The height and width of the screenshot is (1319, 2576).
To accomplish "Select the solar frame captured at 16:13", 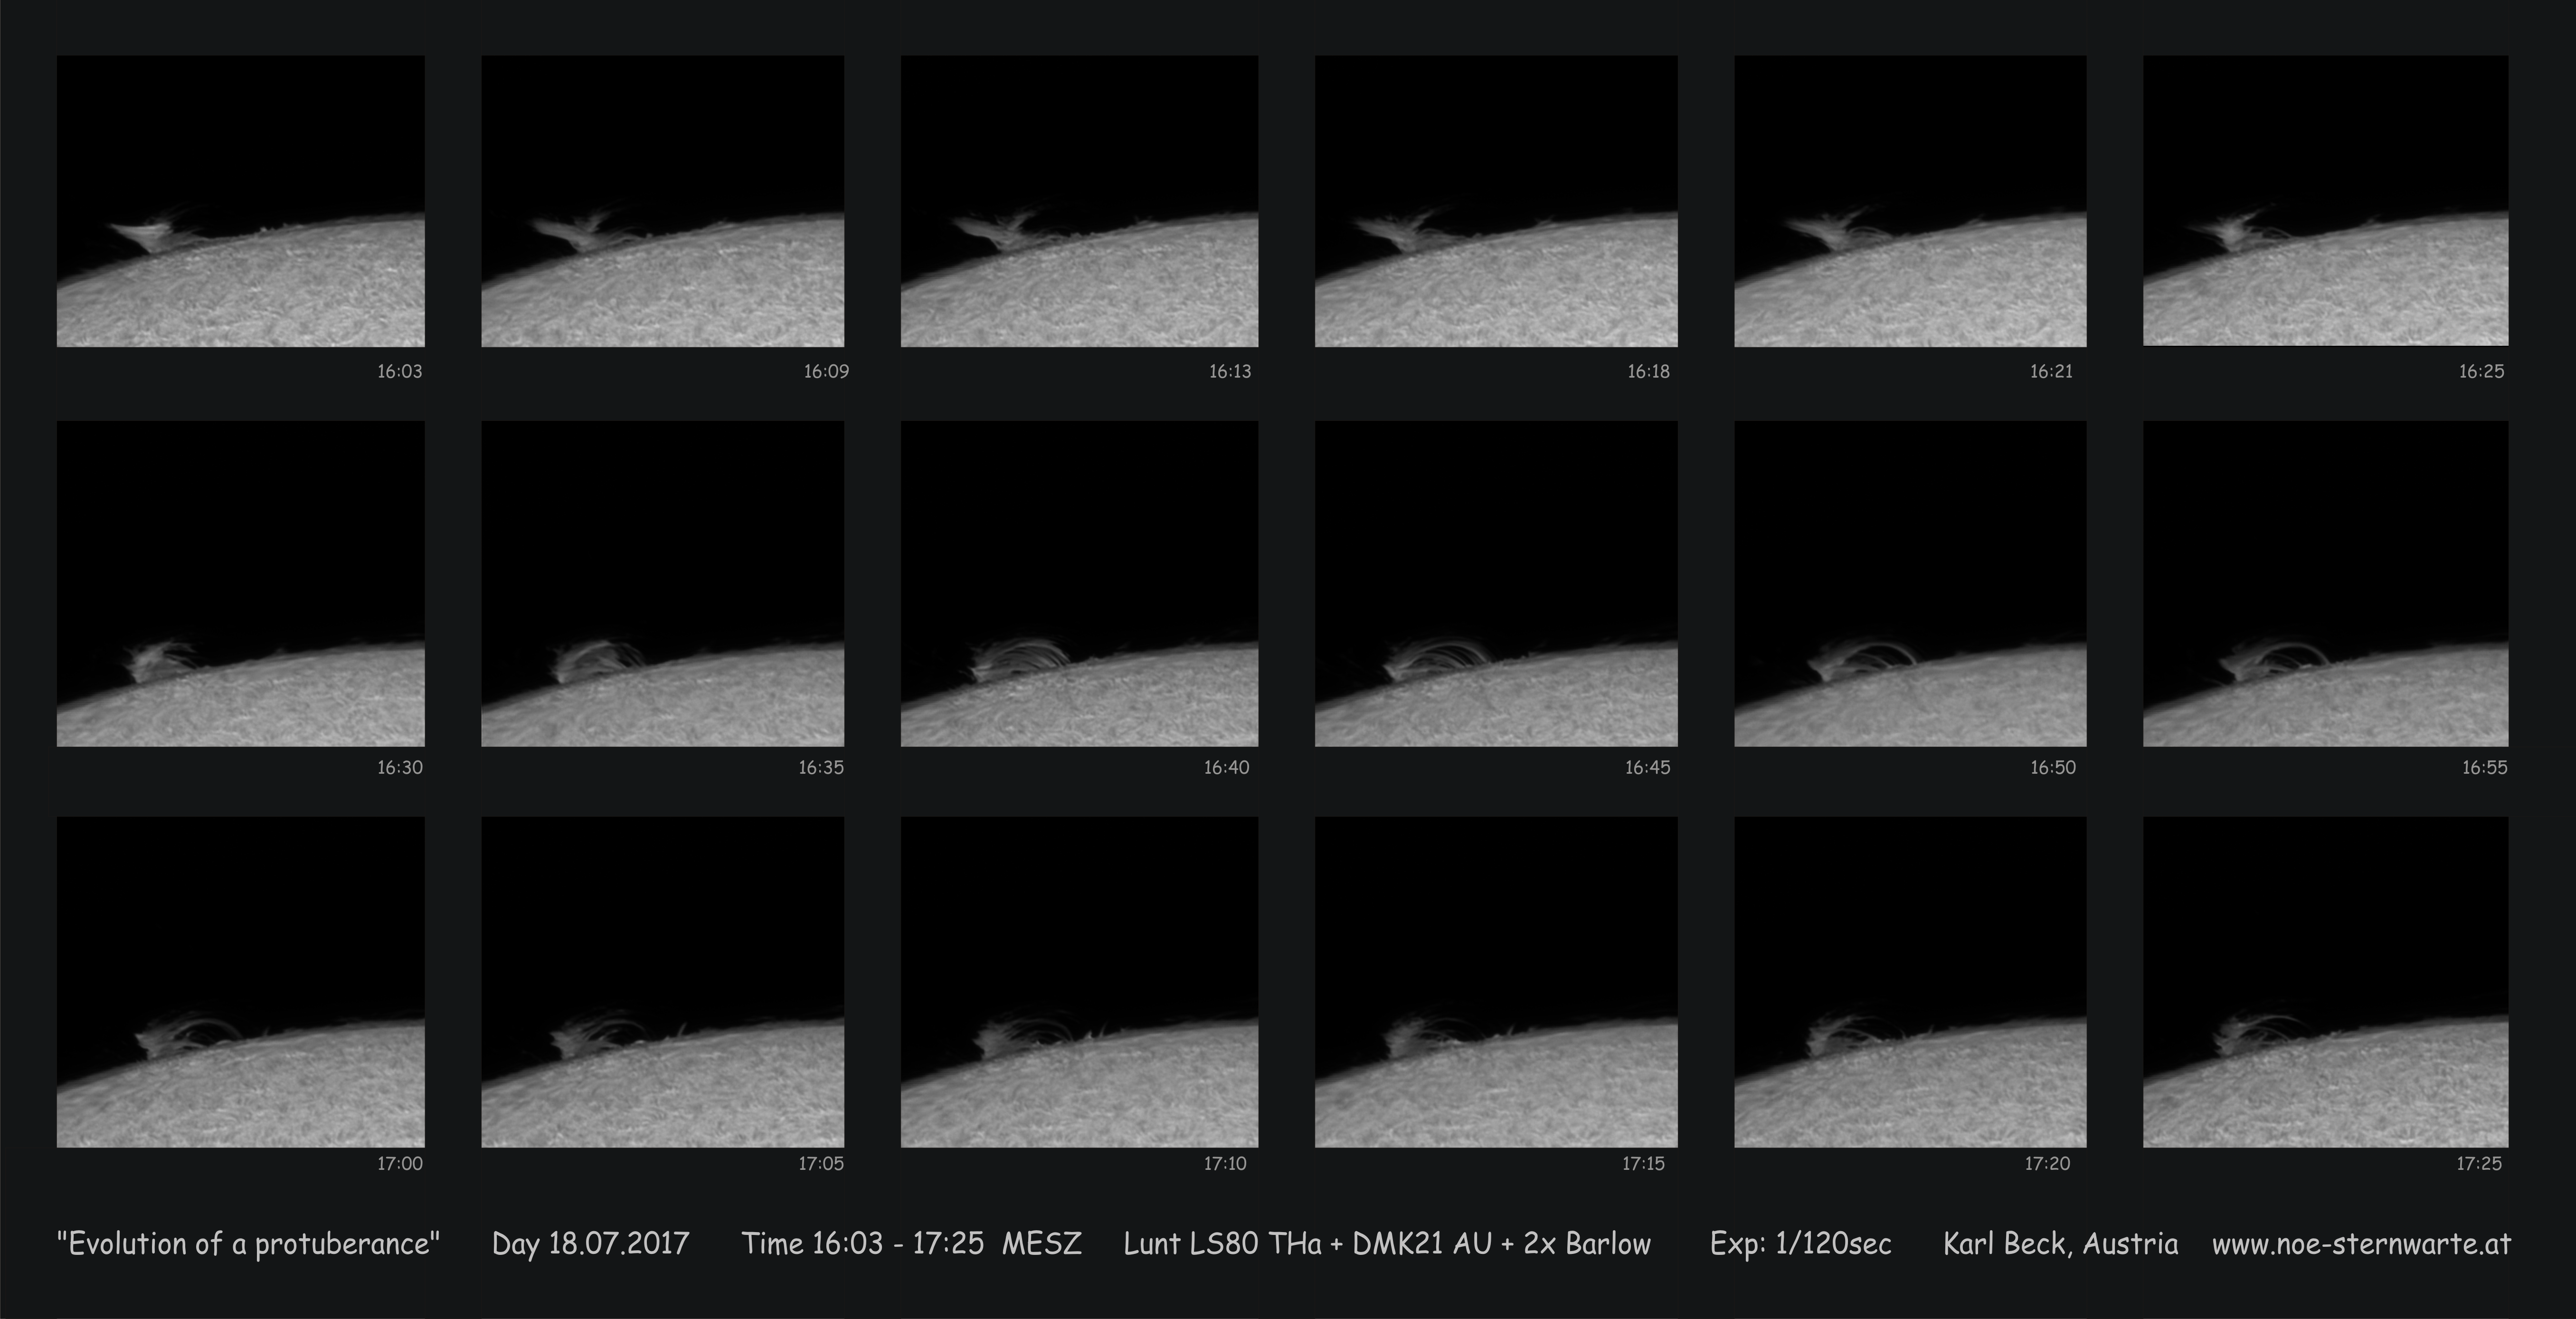I will tap(1079, 201).
